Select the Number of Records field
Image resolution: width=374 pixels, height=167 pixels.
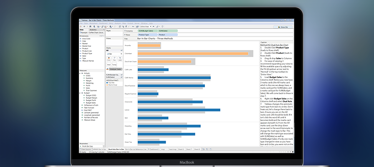pos(91,117)
